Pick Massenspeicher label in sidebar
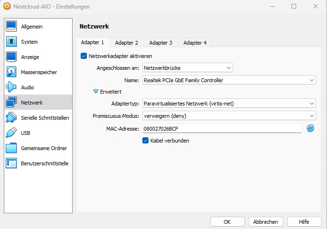Screen dimensions: 327x229 tap(39, 72)
